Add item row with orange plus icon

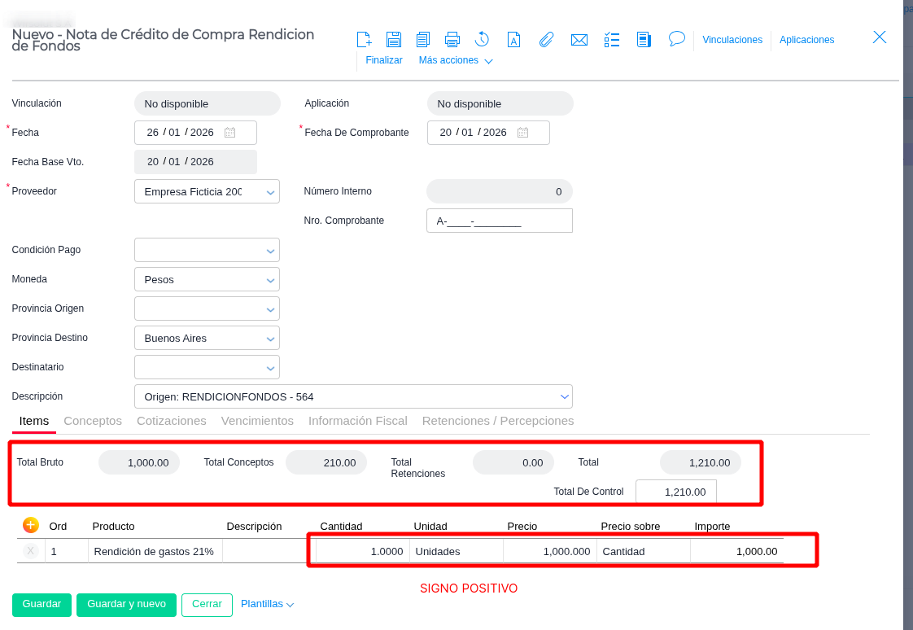[31, 525]
